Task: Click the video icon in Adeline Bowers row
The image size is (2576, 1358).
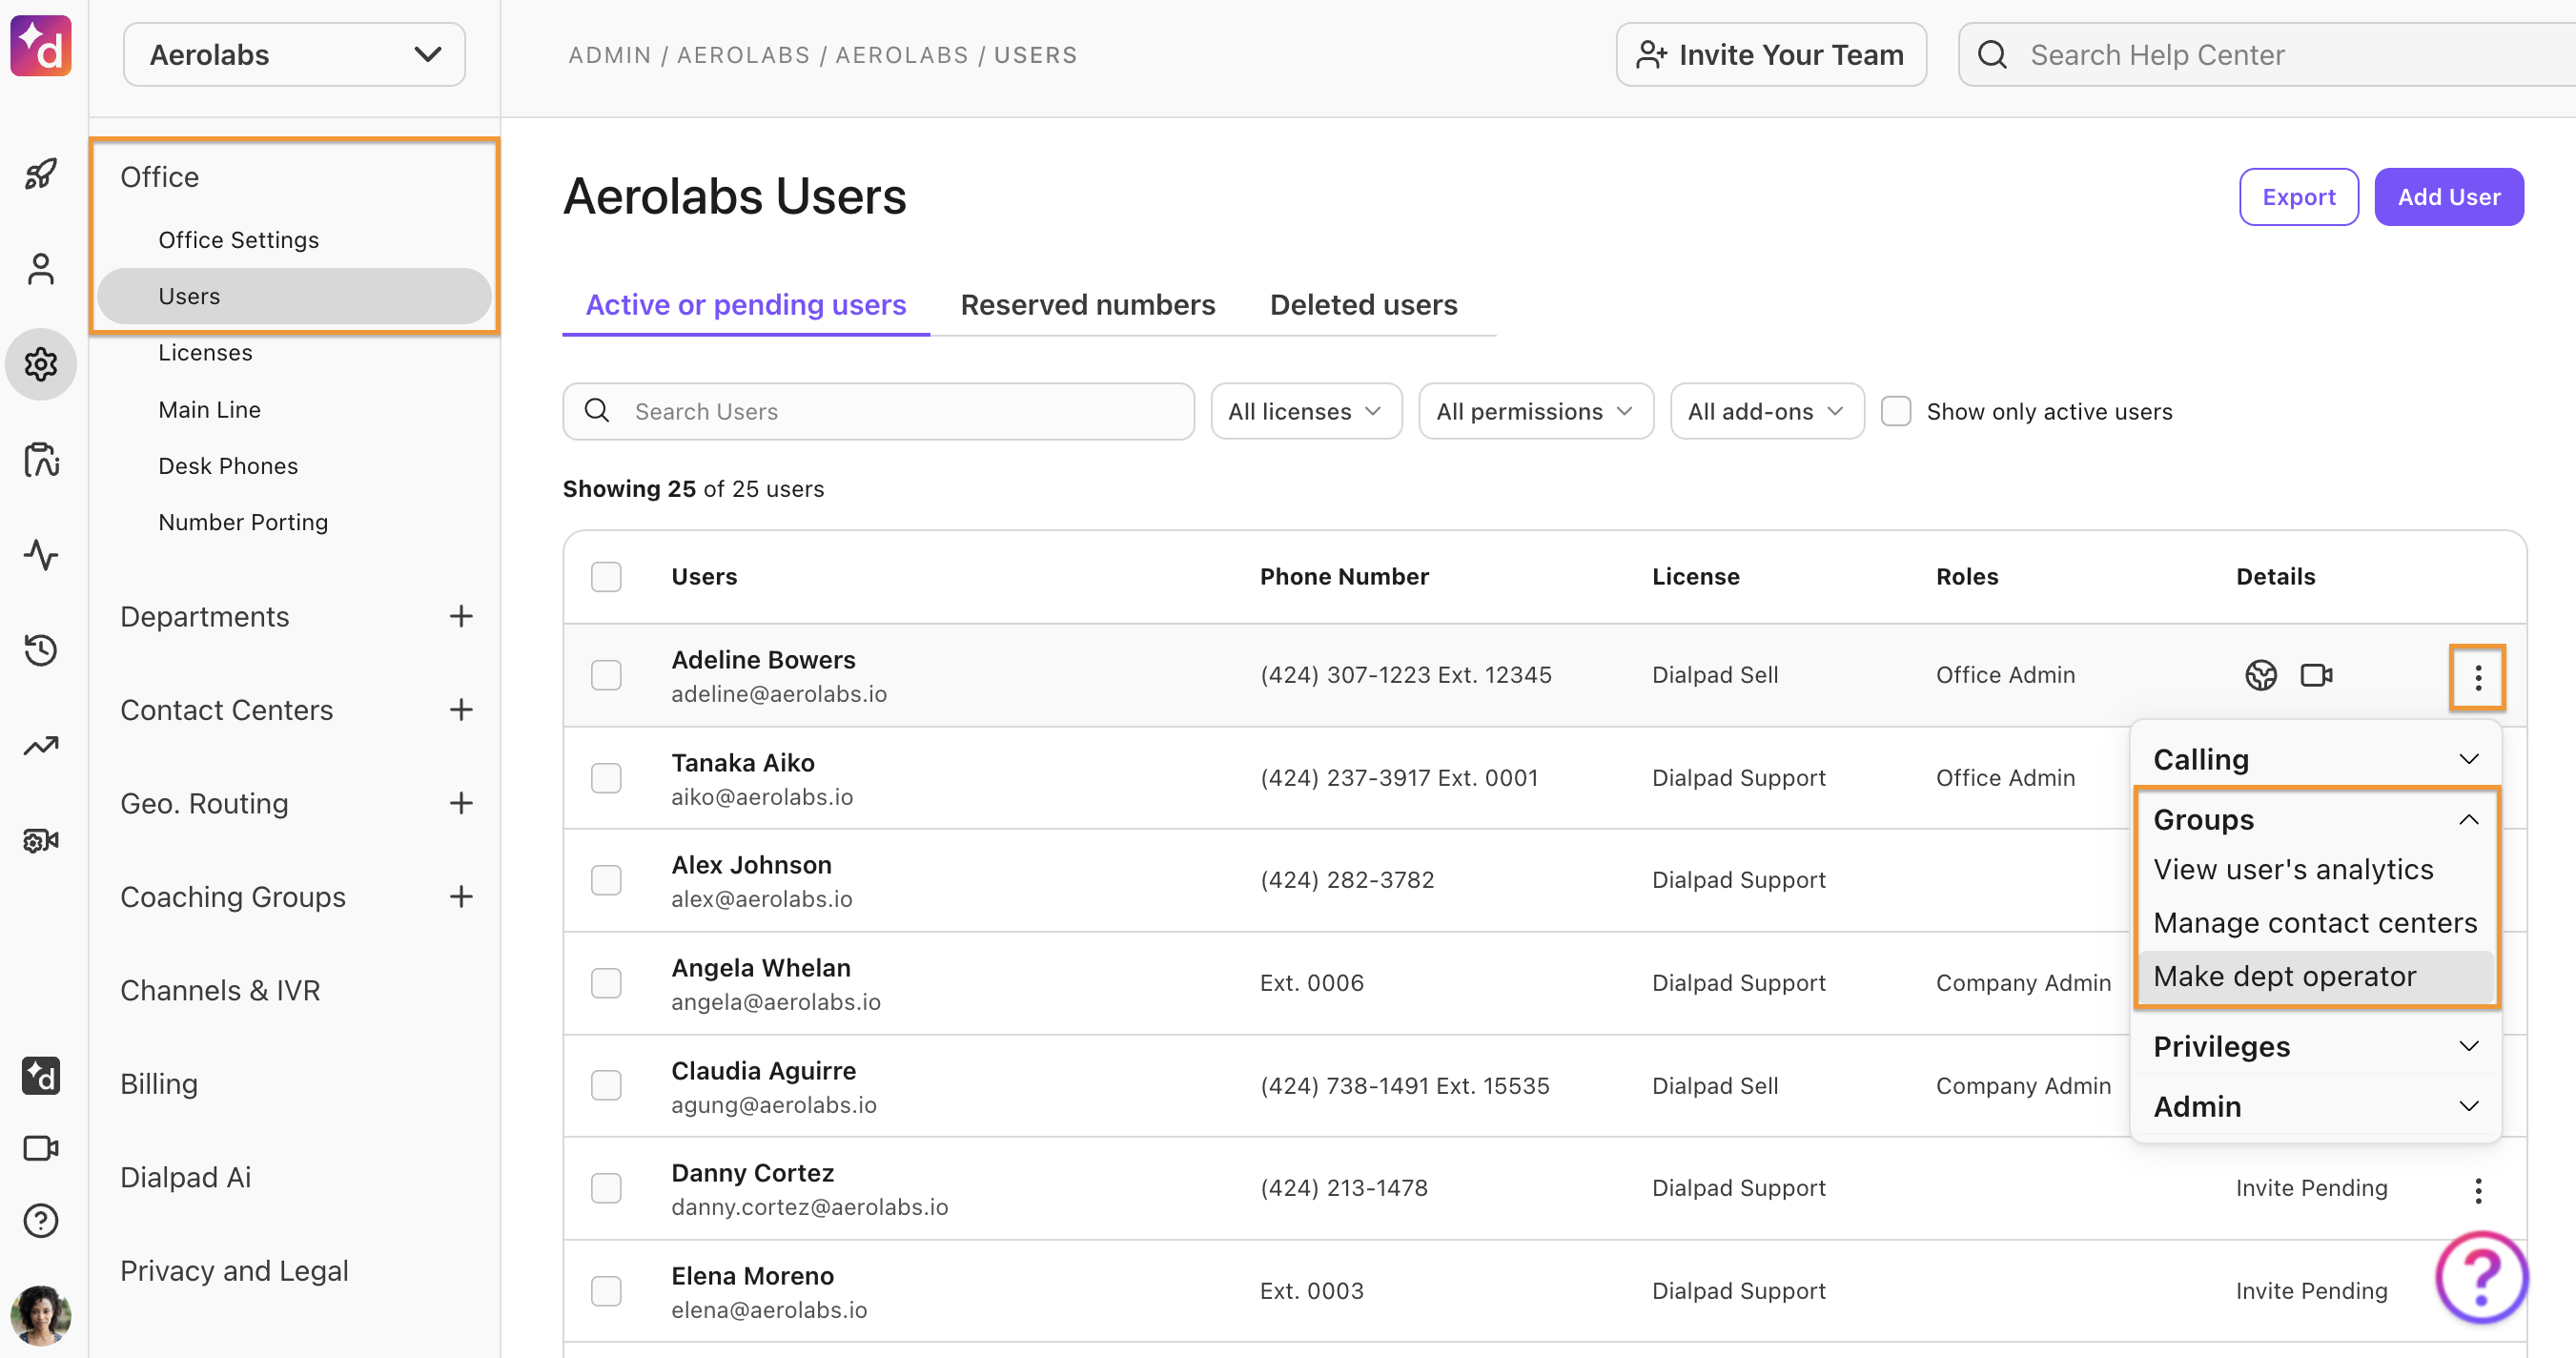Action: (x=2317, y=675)
